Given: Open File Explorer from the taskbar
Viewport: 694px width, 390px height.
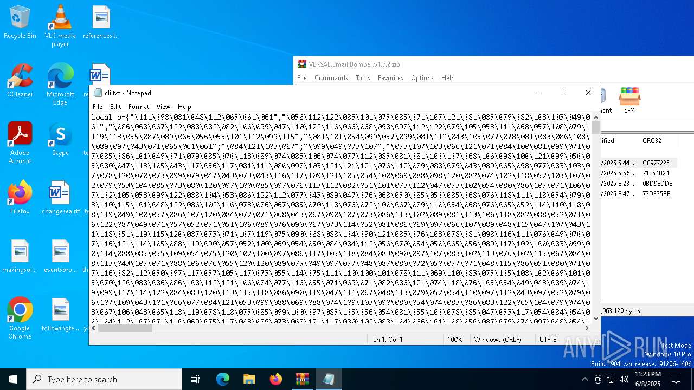Looking at the screenshot, I should coord(249,379).
